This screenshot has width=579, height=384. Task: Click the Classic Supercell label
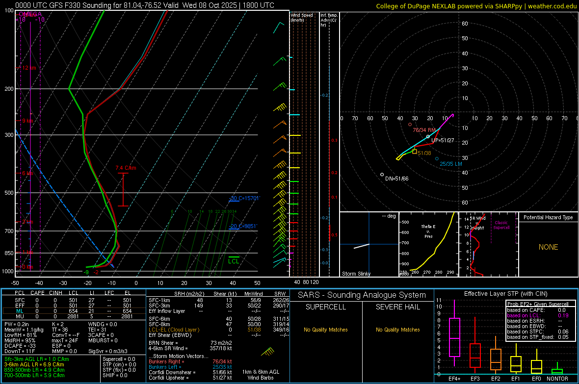click(x=501, y=225)
